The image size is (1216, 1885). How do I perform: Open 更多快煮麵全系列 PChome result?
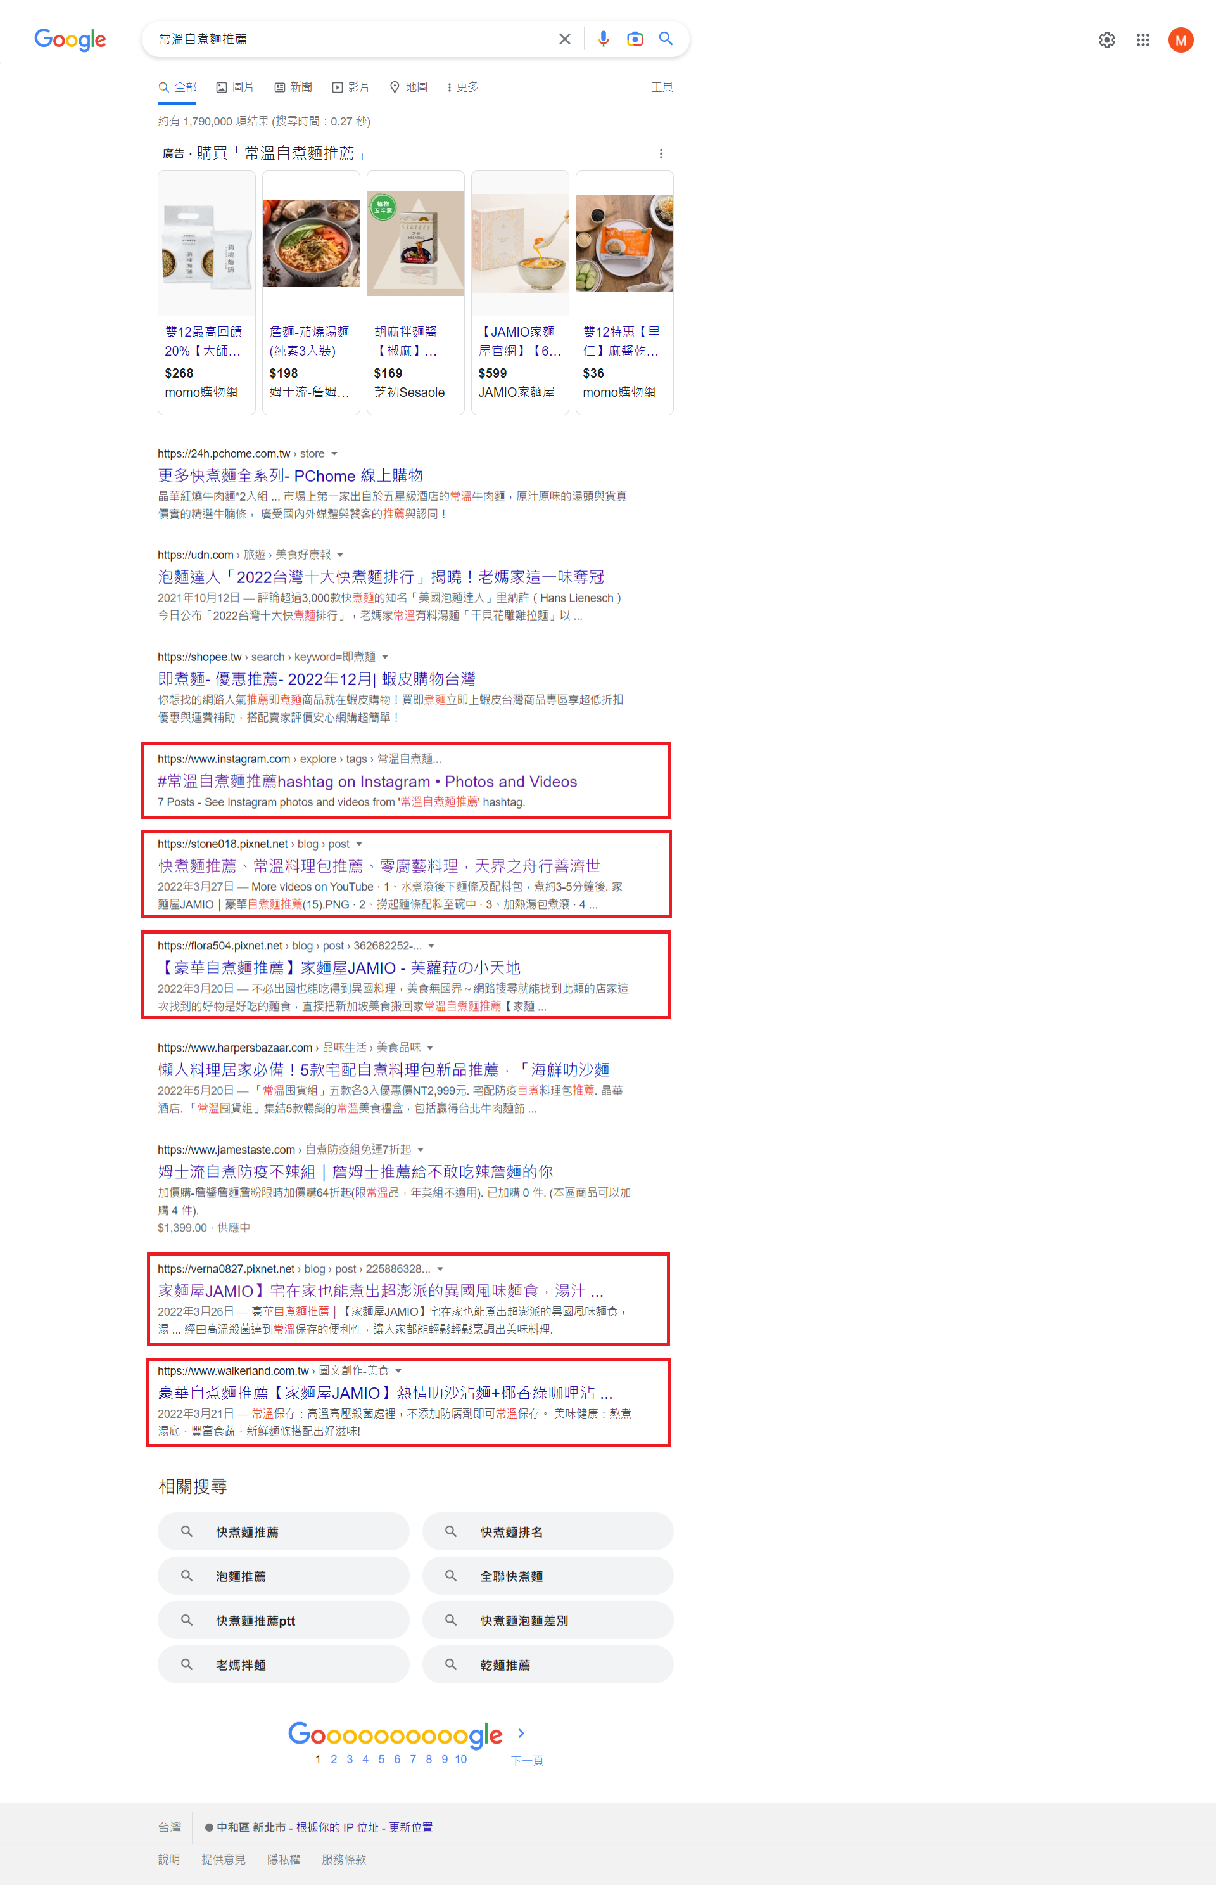(x=291, y=475)
